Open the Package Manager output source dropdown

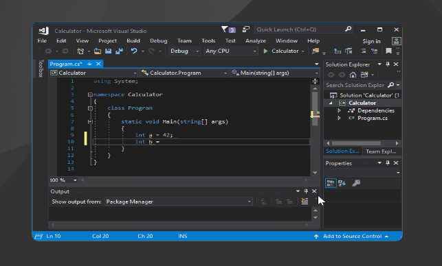click(179, 202)
